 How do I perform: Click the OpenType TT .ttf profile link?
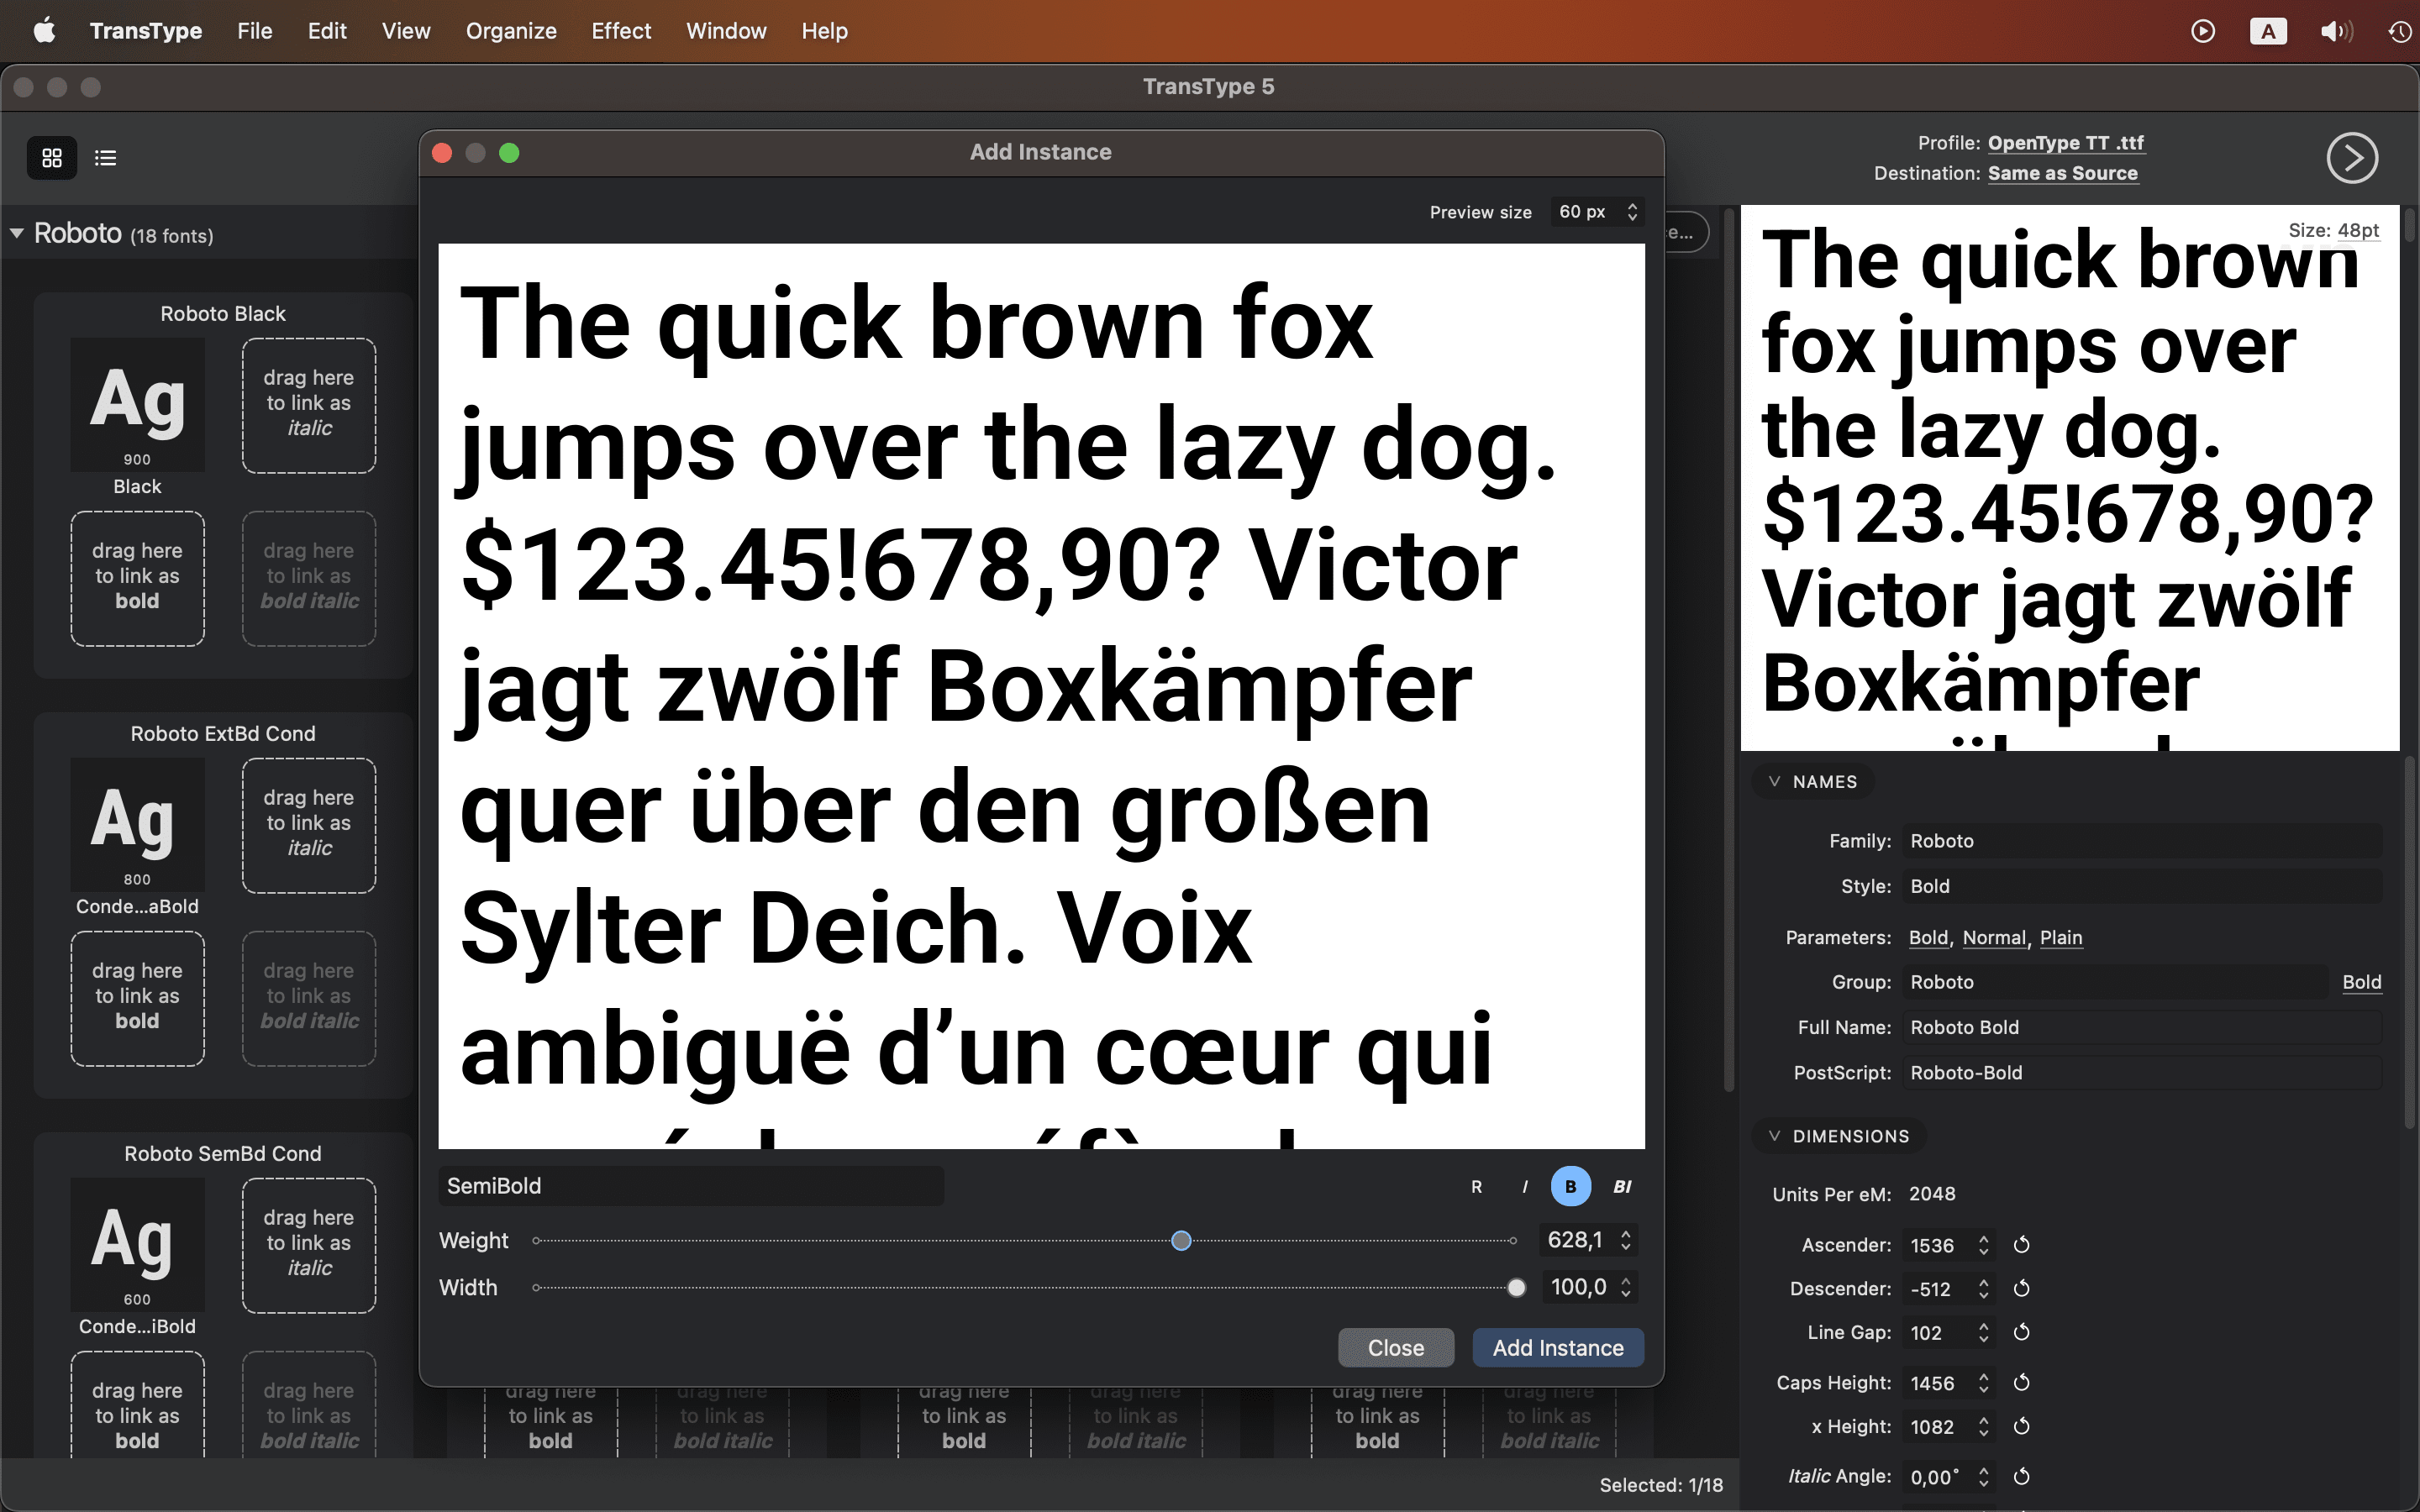coord(2066,143)
